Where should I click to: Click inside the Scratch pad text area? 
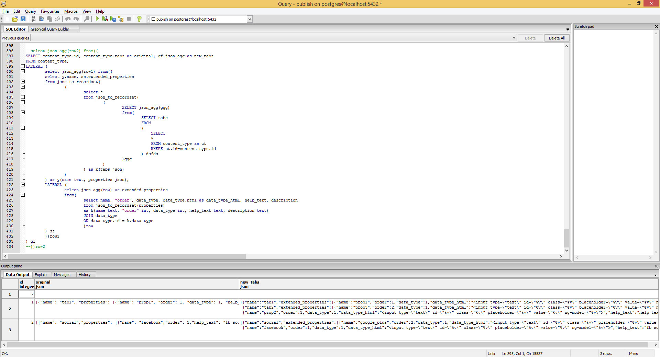click(613, 142)
